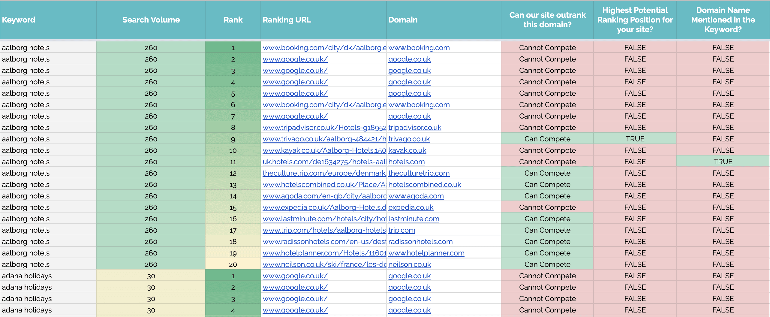
Task: Select the green TRUE cell in Highest Potential column
Action: point(635,139)
